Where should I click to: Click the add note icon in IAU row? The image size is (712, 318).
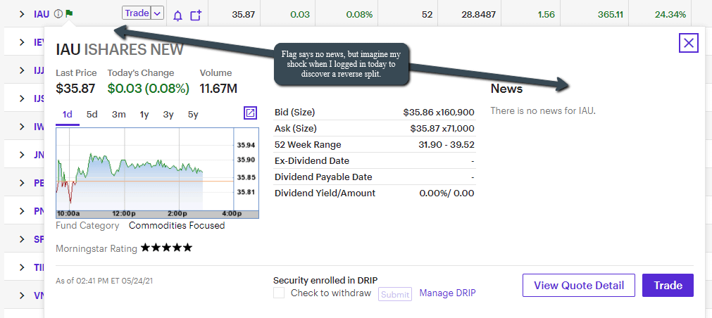pos(196,15)
